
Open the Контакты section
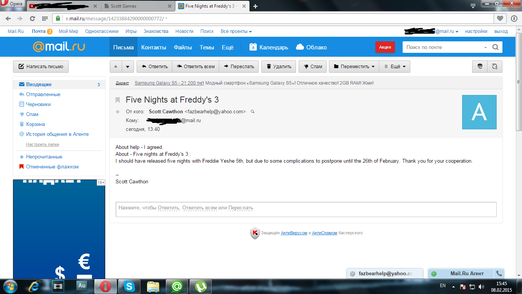pyautogui.click(x=154, y=47)
